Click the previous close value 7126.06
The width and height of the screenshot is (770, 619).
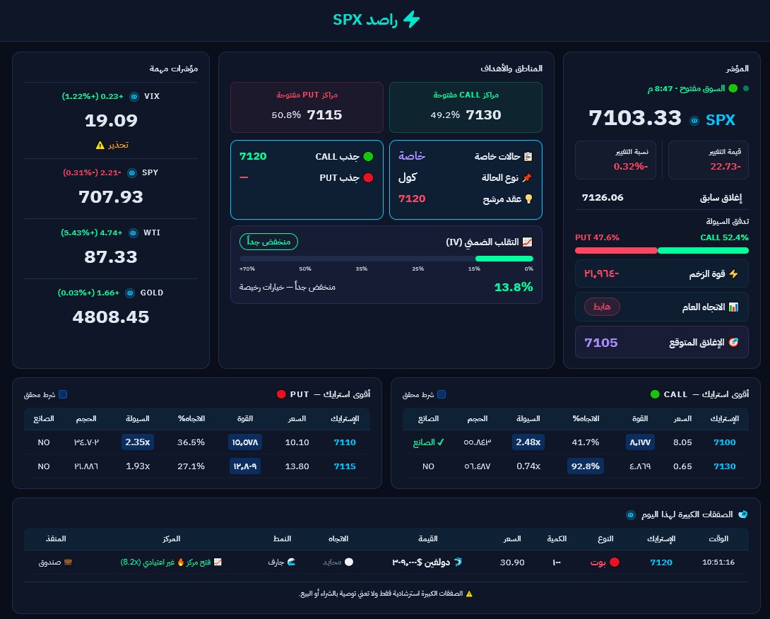coord(603,197)
